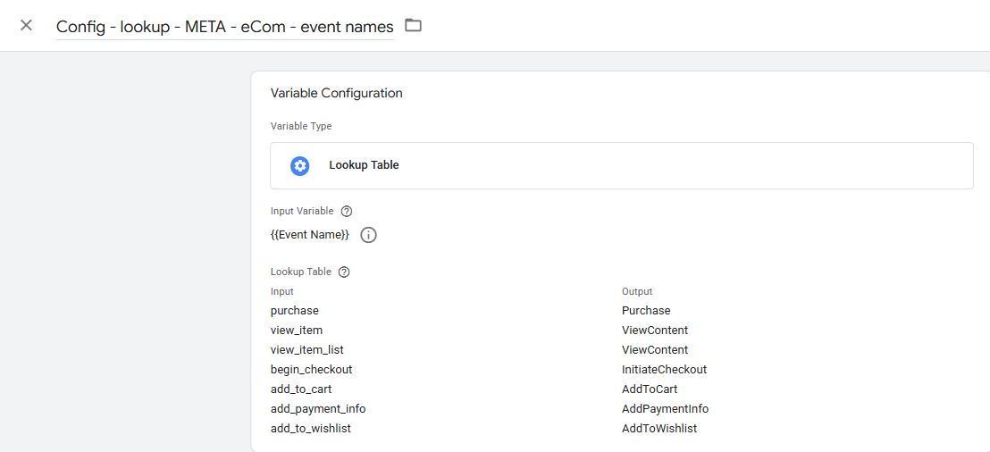Select the view_item_list input cell
This screenshot has height=452, width=990.
click(306, 350)
